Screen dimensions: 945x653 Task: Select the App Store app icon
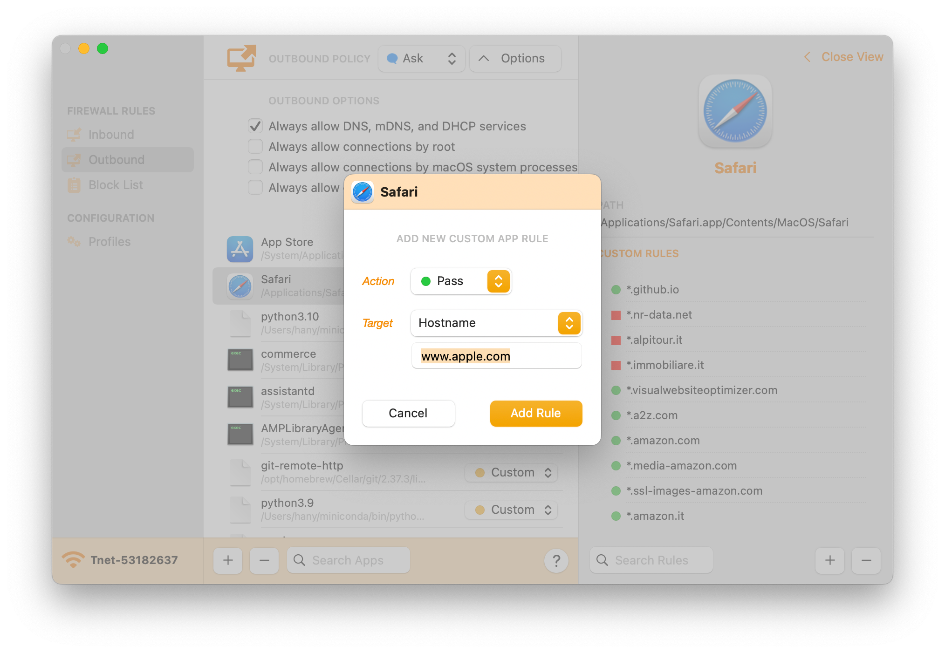coord(240,249)
